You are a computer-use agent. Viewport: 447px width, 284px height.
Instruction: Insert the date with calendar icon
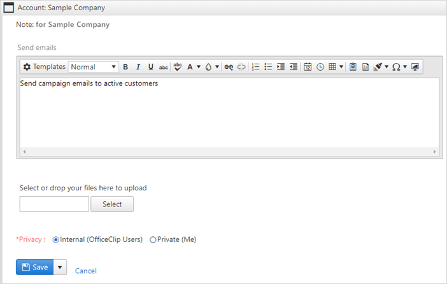coord(308,67)
